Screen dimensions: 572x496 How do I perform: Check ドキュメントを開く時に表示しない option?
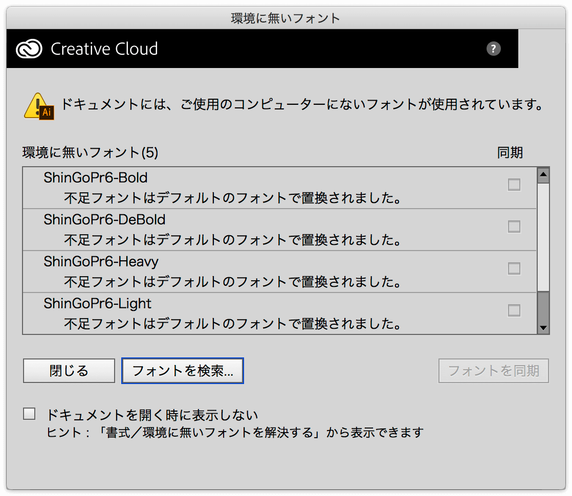tap(29, 414)
